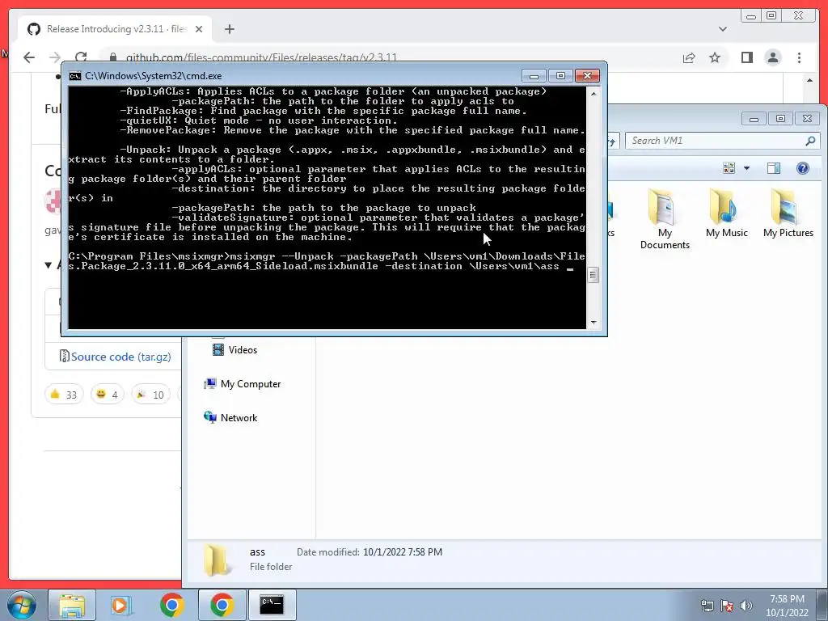Go back in Chrome browser

[x=29, y=57]
